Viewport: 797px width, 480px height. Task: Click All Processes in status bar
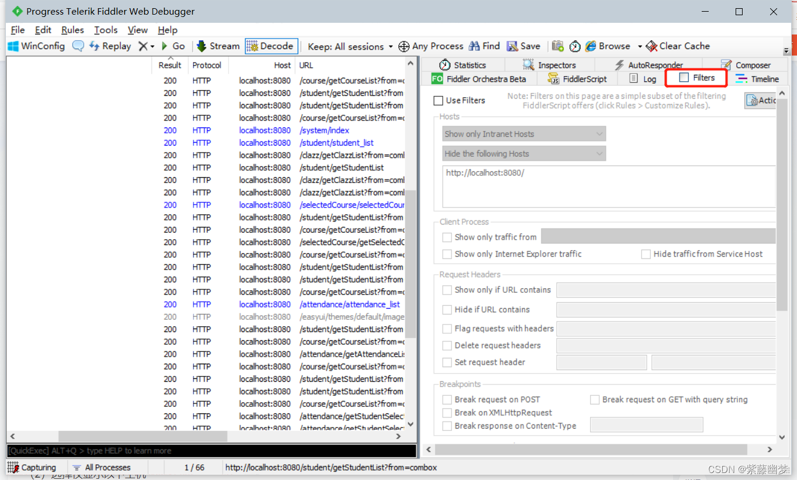click(101, 468)
